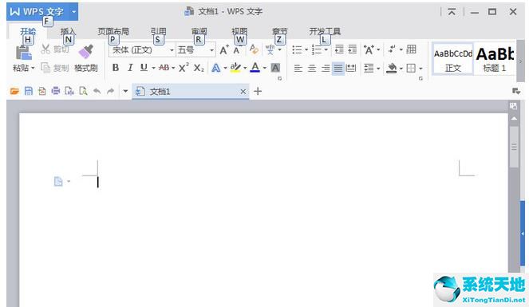This screenshot has width=529, height=307.
Task: Click the line spacing icon
Action: 369,69
